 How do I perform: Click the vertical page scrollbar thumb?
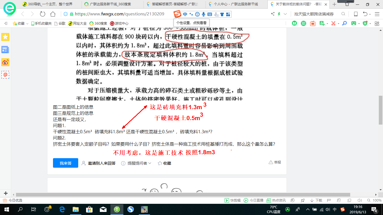coord(380,110)
